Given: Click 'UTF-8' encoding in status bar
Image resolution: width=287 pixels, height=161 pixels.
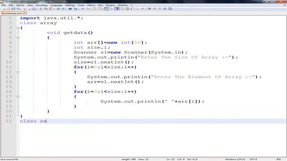Looking at the screenshot, I should pyautogui.click(x=253, y=159).
